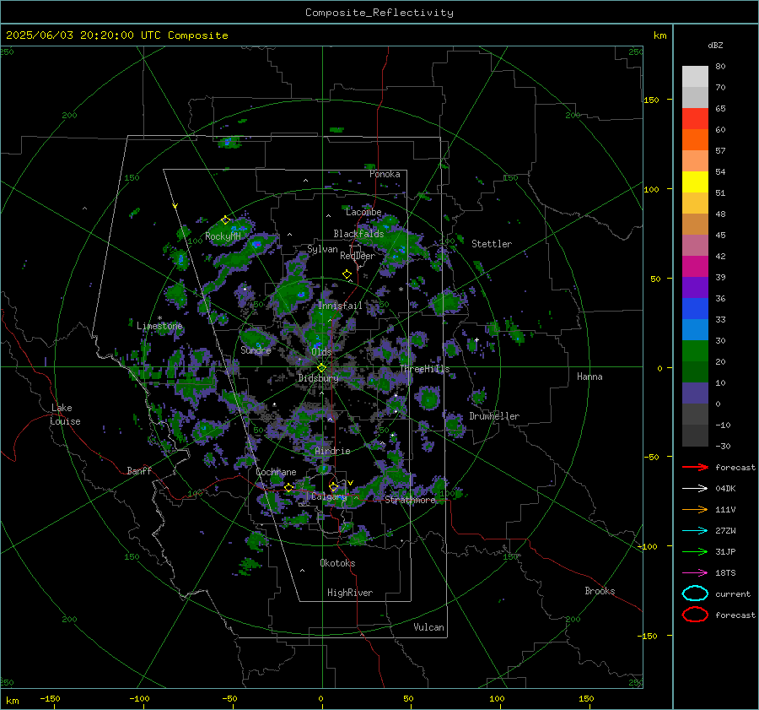Click the yellow diamond marker near RockyMH
Image resolution: width=759 pixels, height=710 pixels.
tap(225, 220)
